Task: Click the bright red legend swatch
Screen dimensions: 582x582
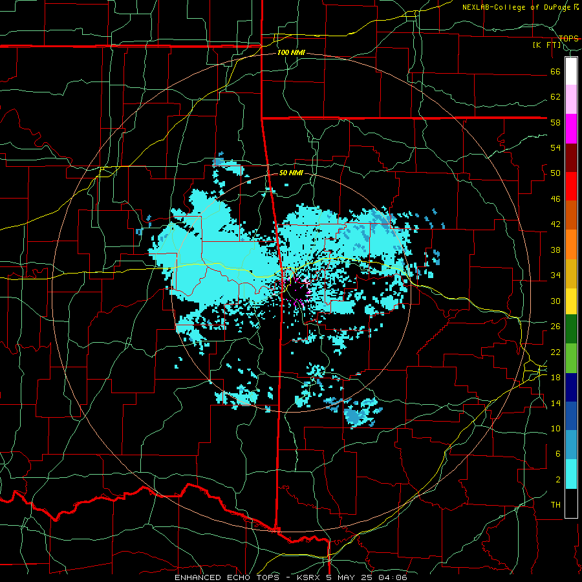Action: (x=571, y=186)
